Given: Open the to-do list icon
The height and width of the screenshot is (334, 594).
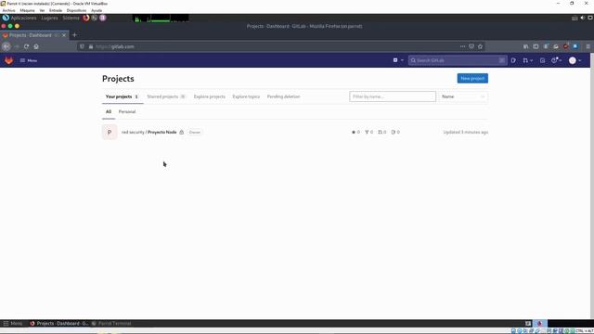Looking at the screenshot, I should (542, 60).
